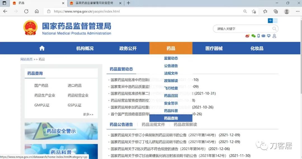Viewport: 302px width, 159px height.
Task: Select 法规文件 in 药品 dropdown
Action: click(171, 73)
